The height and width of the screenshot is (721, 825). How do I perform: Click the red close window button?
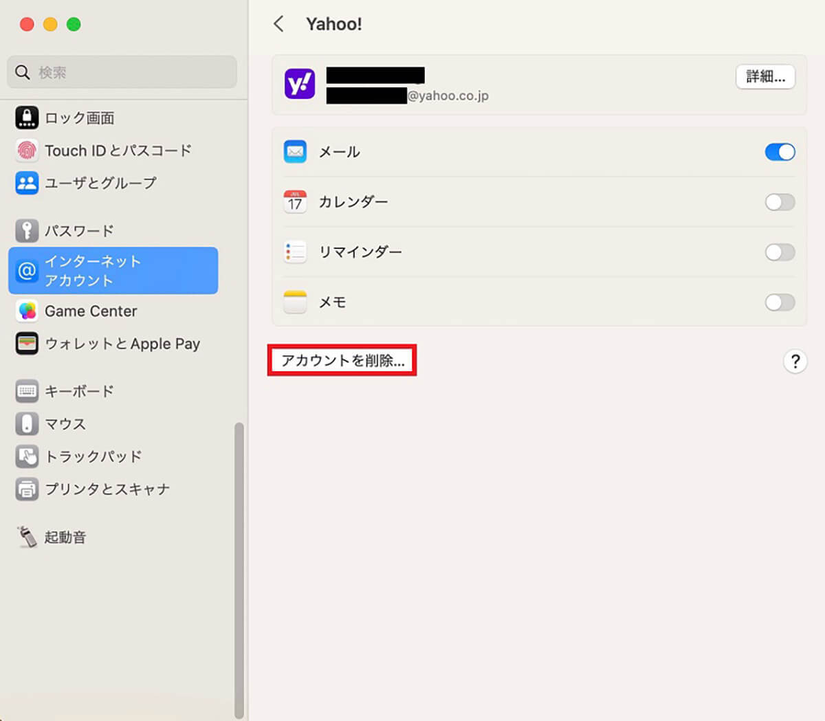point(27,24)
